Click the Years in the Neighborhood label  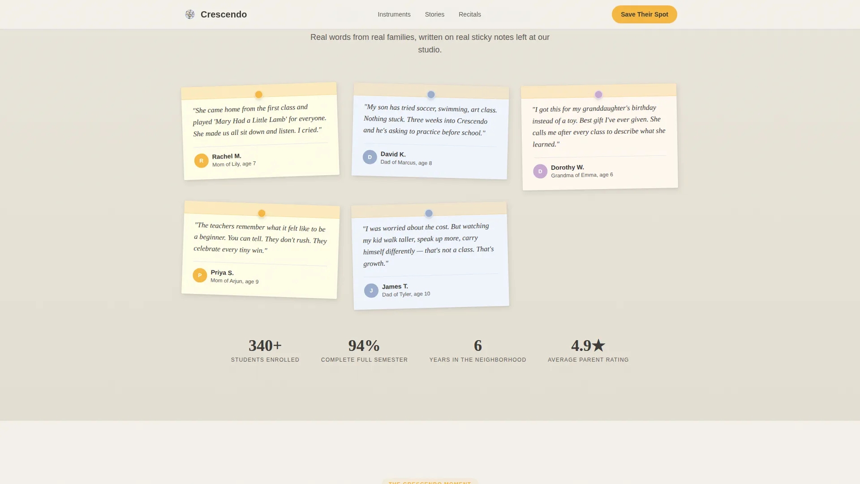(x=478, y=360)
